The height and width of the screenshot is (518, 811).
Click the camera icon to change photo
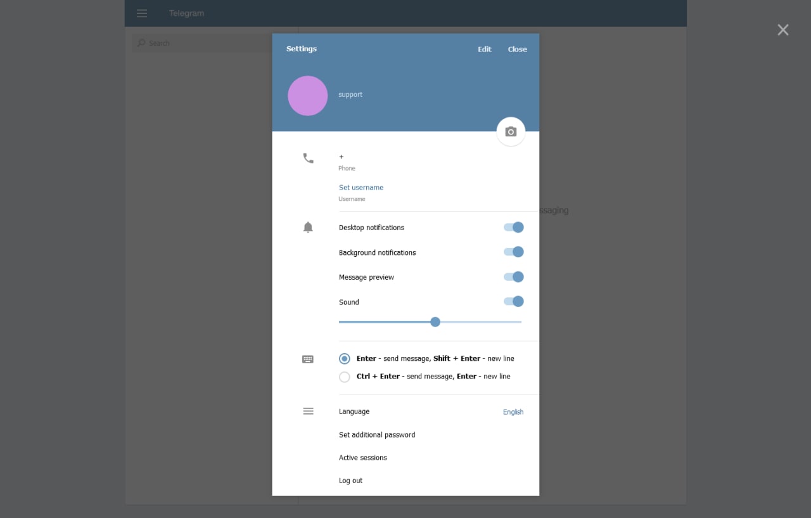click(511, 132)
